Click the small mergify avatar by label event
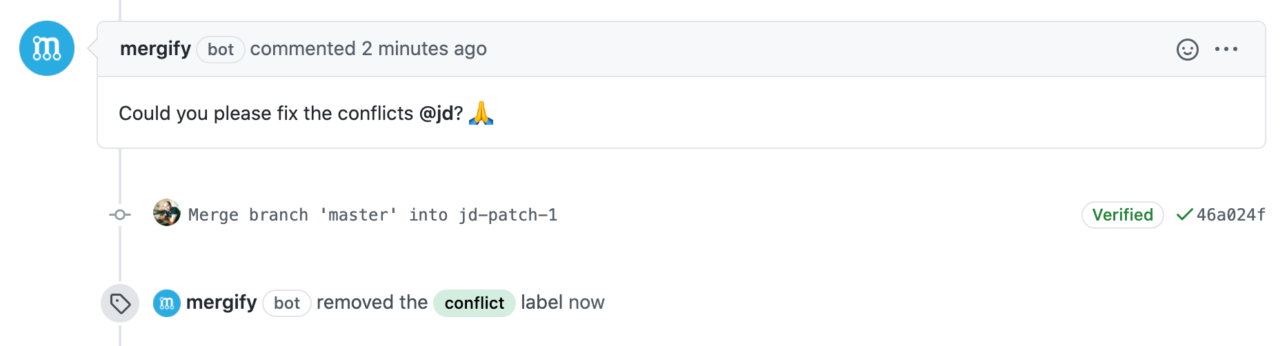Viewport: 1287px width, 346px height. coord(167,303)
